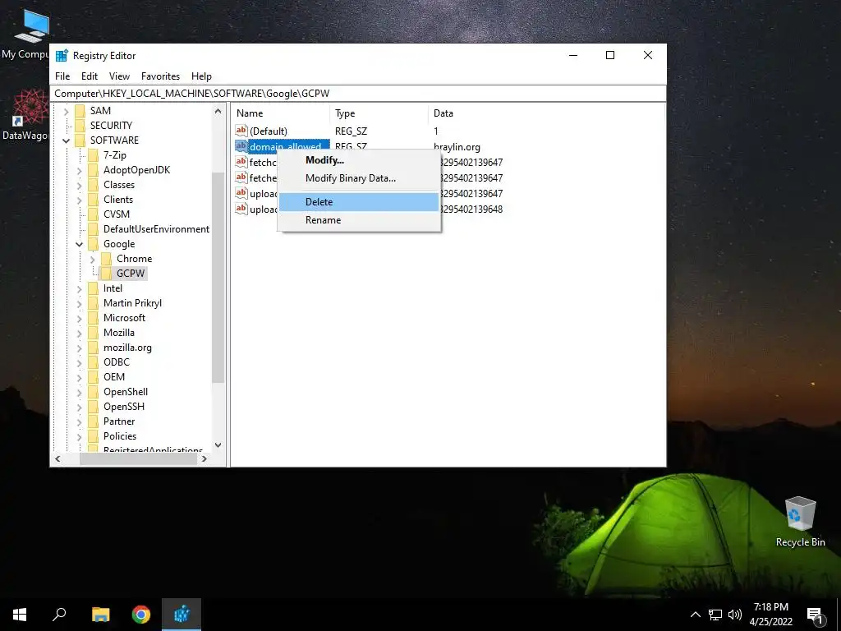This screenshot has height=631, width=841.
Task: Open the View menu
Action: (x=119, y=76)
